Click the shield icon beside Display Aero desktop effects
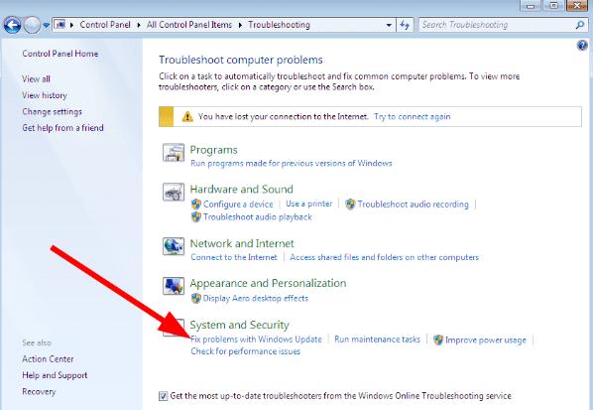 click(196, 299)
